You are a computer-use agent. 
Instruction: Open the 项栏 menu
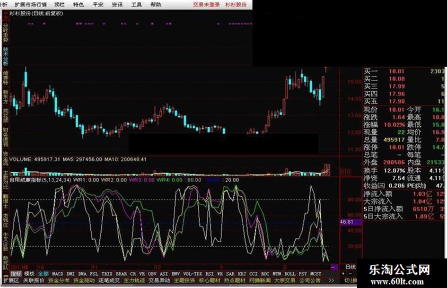(x=59, y=5)
